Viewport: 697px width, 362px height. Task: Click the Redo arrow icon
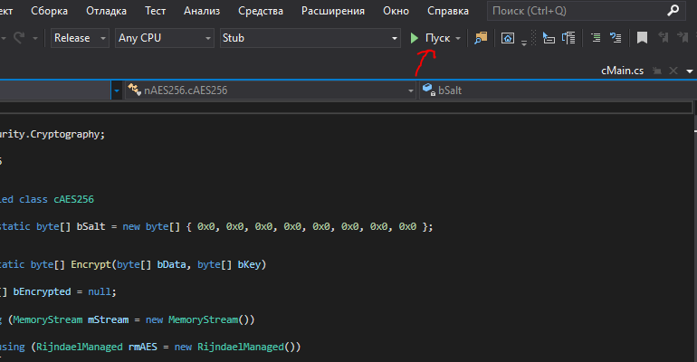19,38
